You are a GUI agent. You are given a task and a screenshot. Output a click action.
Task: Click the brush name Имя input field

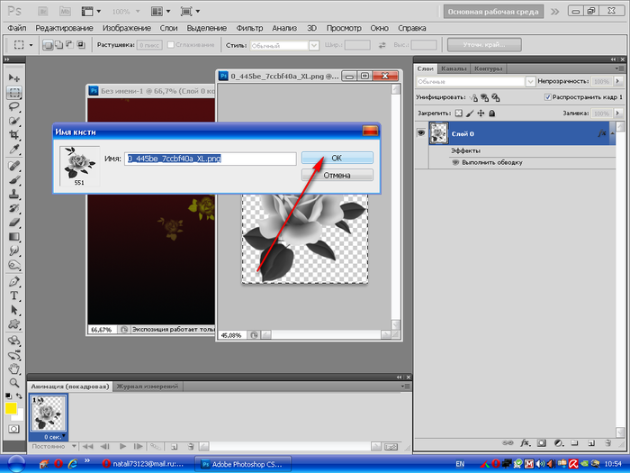pos(211,159)
